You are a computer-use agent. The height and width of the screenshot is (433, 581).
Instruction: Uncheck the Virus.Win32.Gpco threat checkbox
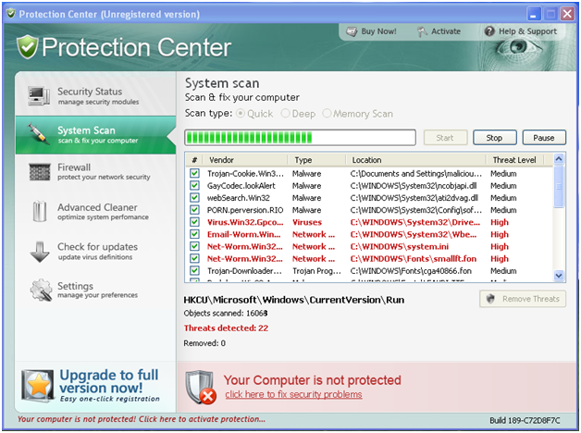(194, 222)
